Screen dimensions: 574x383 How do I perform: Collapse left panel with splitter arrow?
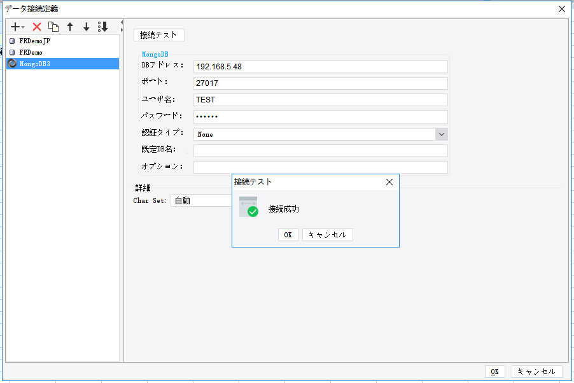point(122,23)
